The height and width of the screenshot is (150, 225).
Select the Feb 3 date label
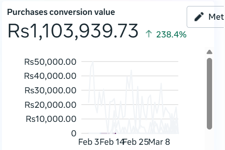click(x=89, y=142)
